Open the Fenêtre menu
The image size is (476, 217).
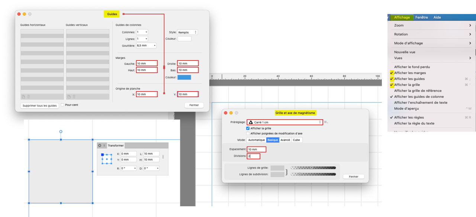click(x=422, y=17)
